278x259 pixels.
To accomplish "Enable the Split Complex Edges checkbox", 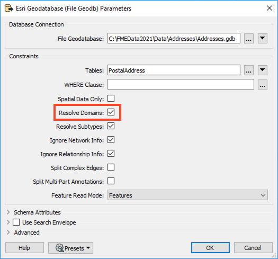I will 111,167.
